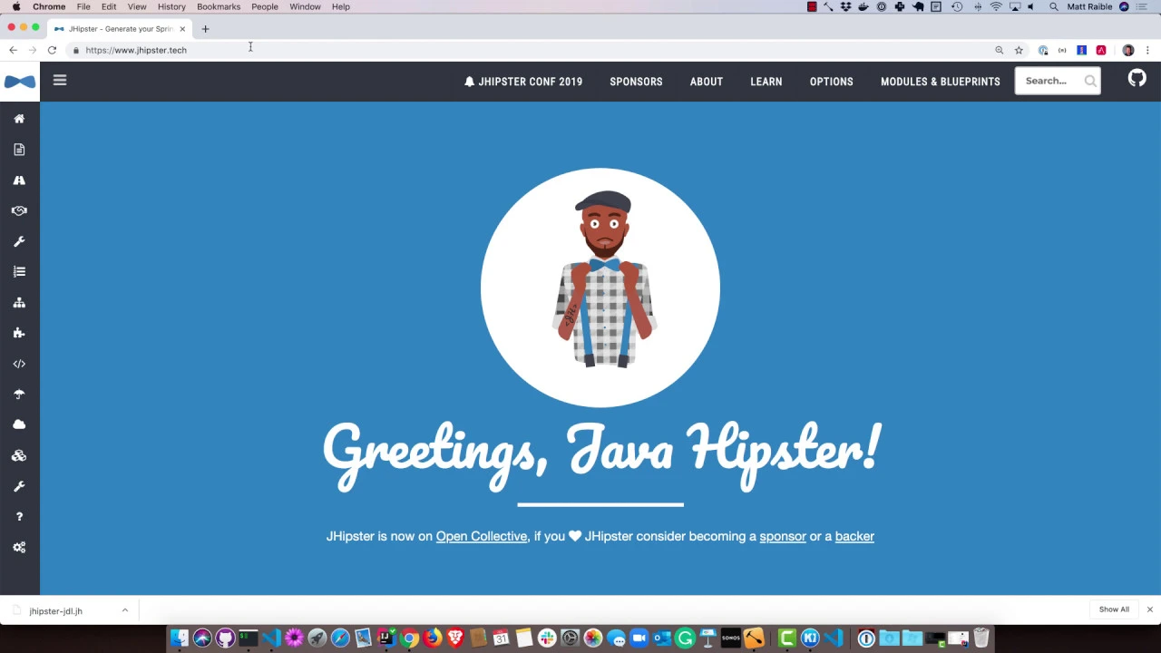Reload the page in Chrome
1161x653 pixels.
[52, 50]
